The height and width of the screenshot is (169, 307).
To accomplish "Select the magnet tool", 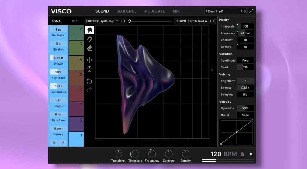I will point(89,39).
